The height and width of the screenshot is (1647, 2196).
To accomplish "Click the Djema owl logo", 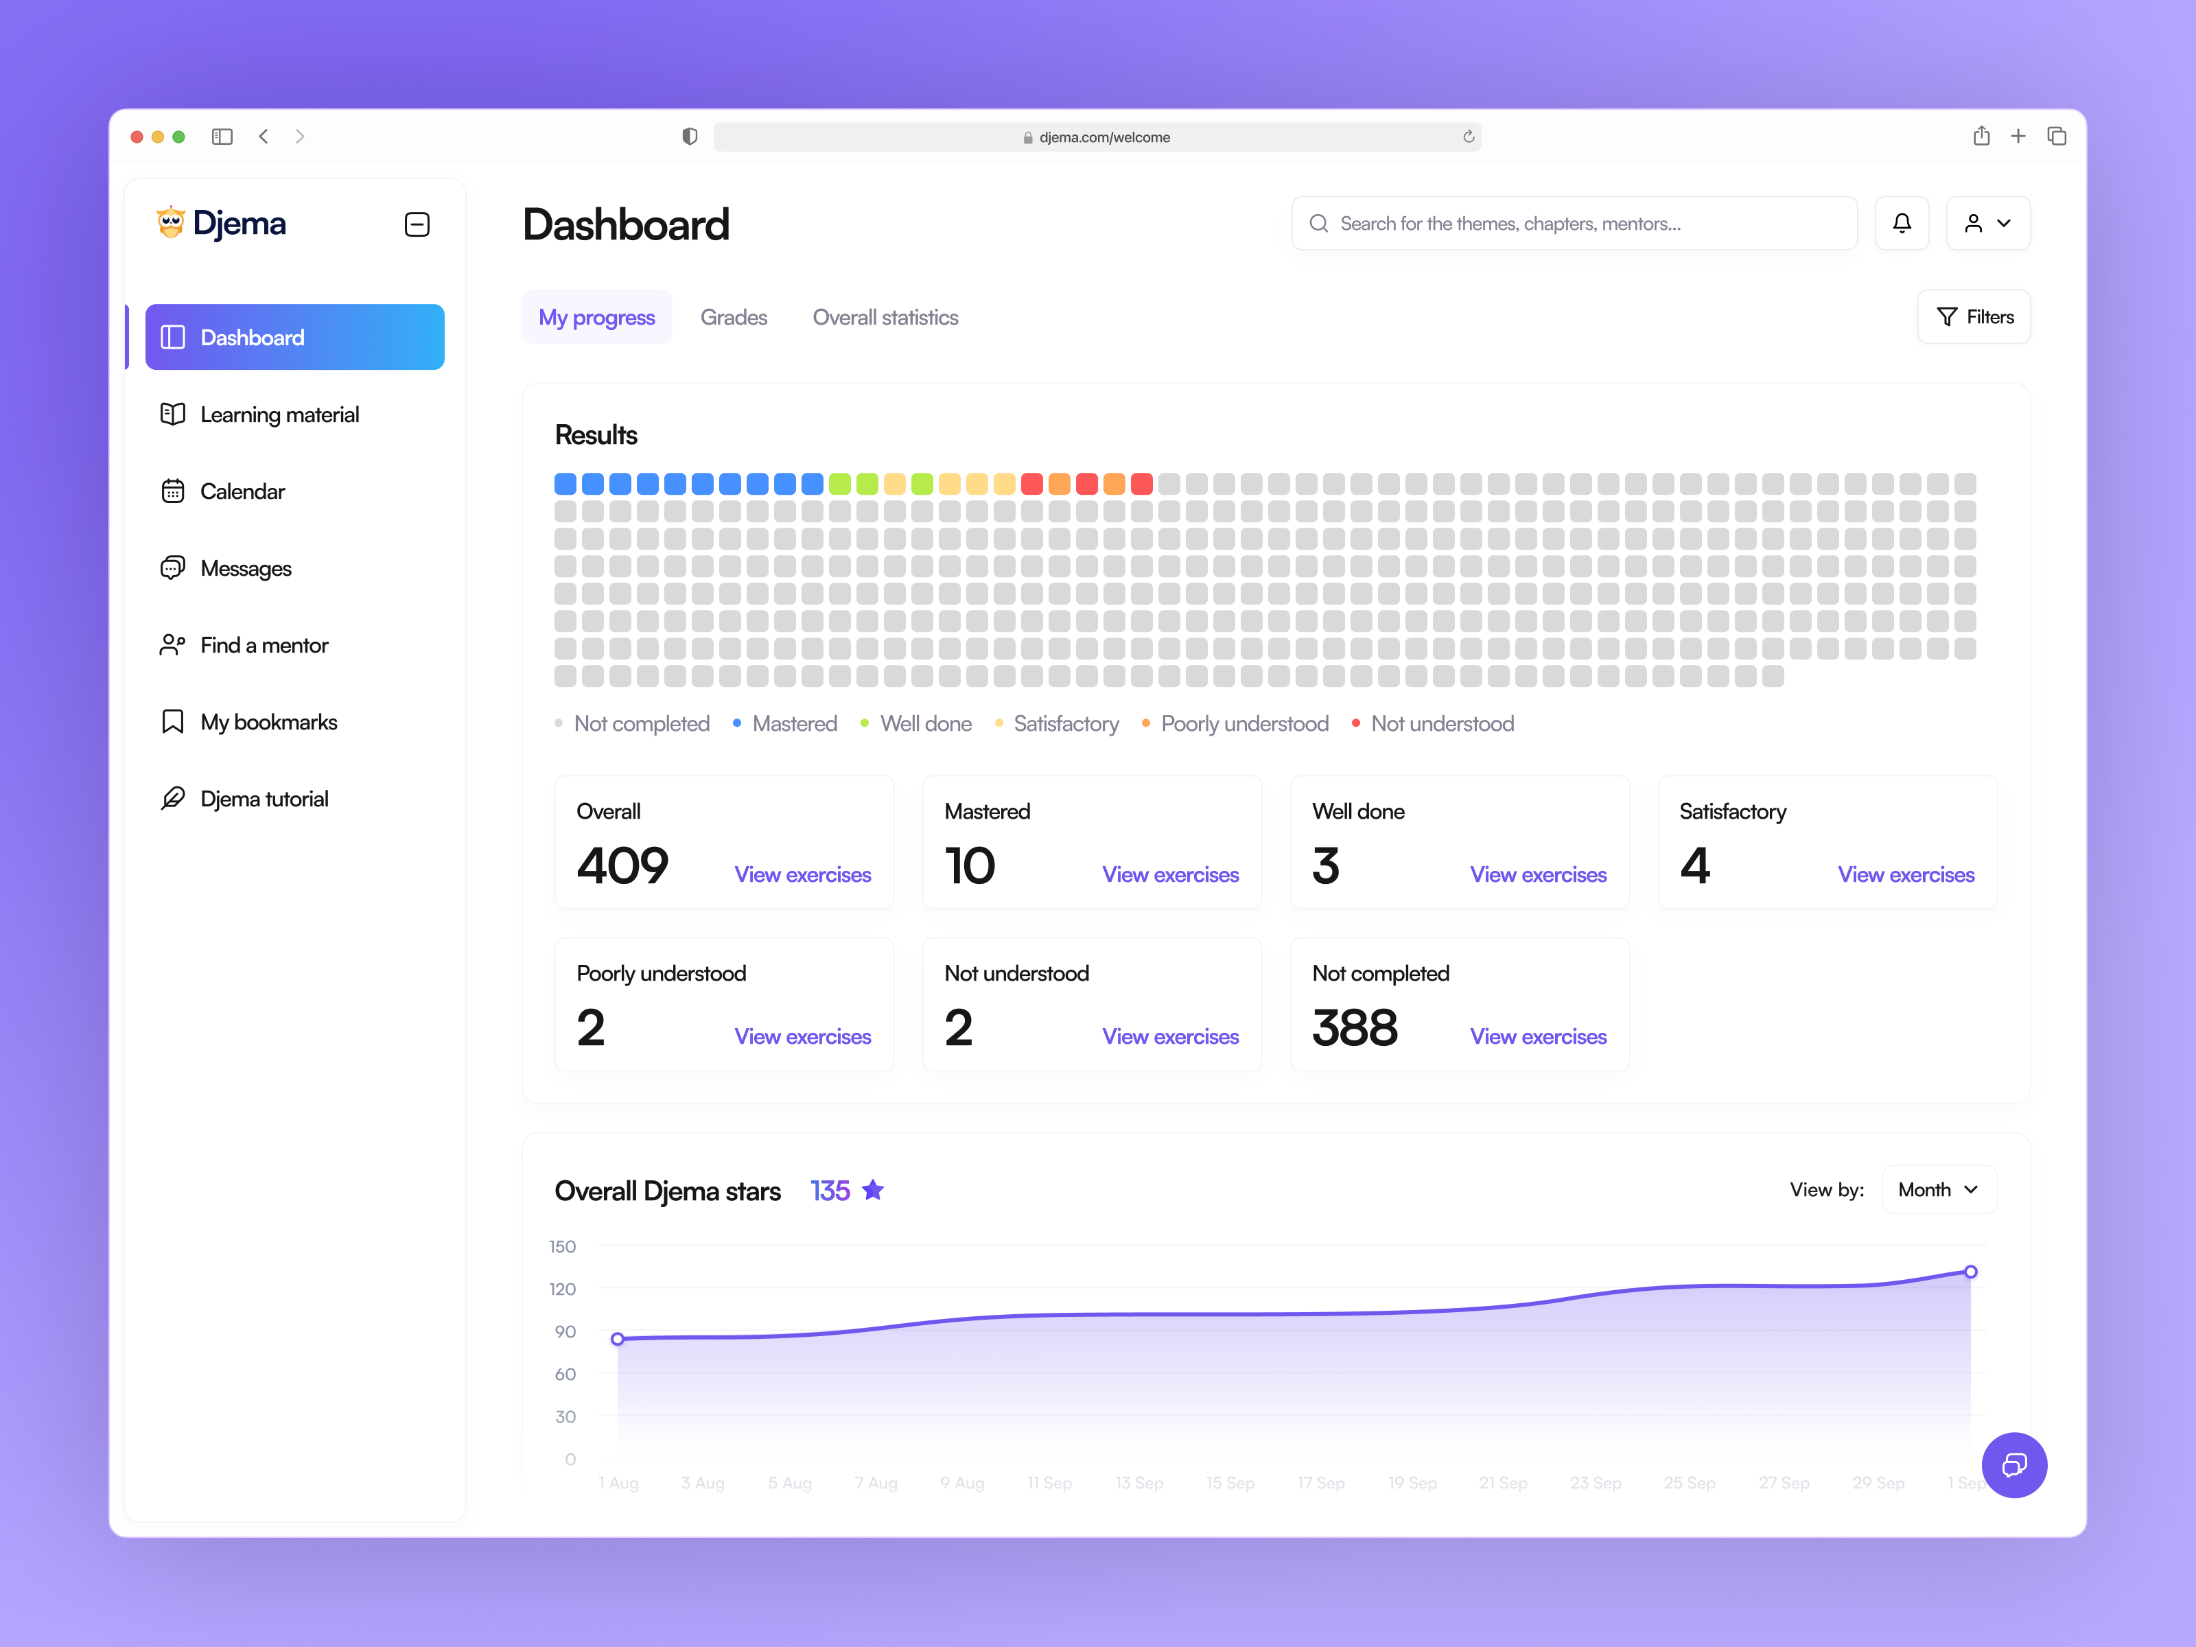I will point(171,222).
